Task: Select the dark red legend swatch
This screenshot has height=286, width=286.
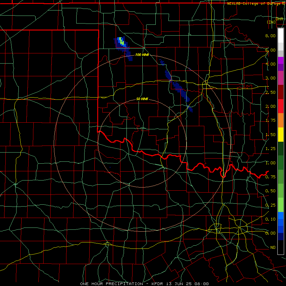Action: coord(281,92)
